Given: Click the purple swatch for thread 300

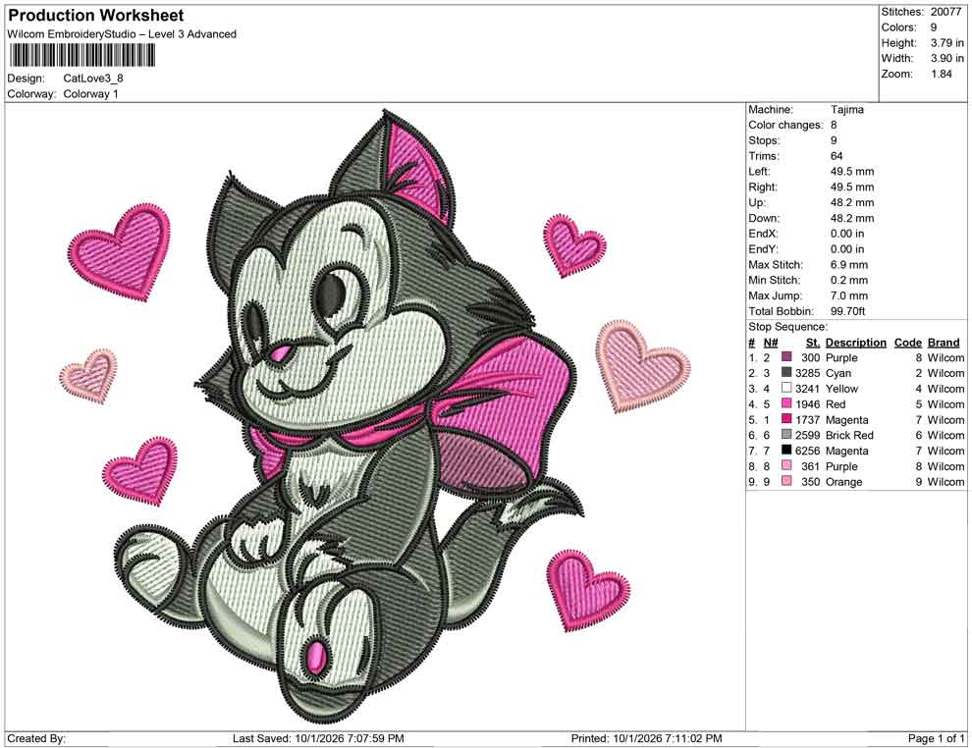Looking at the screenshot, I should [x=786, y=357].
